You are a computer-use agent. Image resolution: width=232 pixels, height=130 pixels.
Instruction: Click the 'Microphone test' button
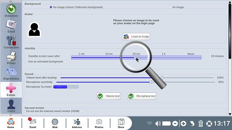(142, 96)
